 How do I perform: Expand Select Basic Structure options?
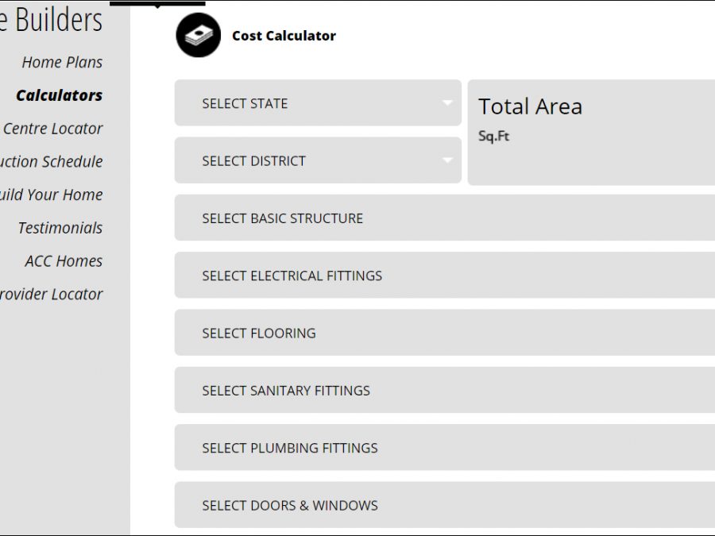pyautogui.click(x=445, y=218)
